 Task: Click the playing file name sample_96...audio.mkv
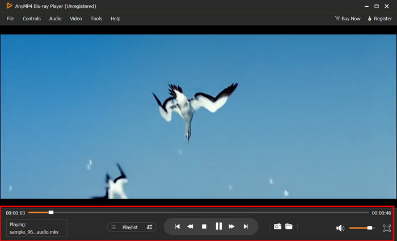34,232
